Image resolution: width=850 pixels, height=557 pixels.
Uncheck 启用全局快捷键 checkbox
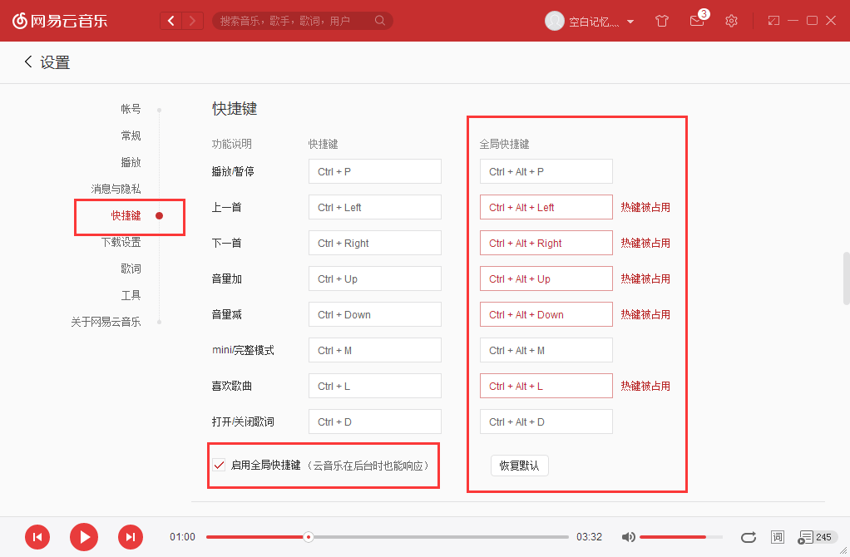[220, 466]
